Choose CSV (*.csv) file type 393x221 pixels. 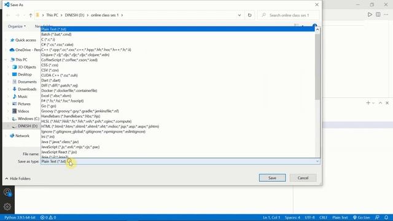pos(177,70)
